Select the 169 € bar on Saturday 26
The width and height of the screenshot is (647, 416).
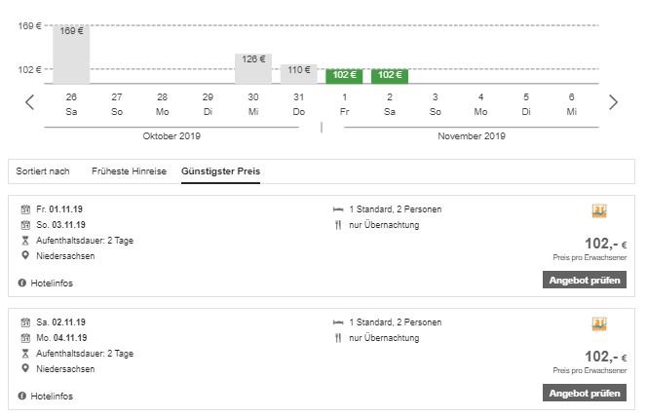(71, 55)
